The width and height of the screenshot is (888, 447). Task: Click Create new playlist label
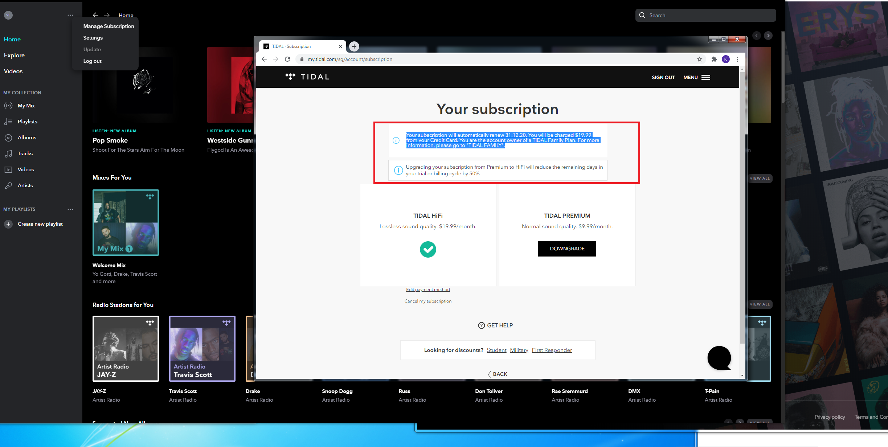pyautogui.click(x=40, y=224)
